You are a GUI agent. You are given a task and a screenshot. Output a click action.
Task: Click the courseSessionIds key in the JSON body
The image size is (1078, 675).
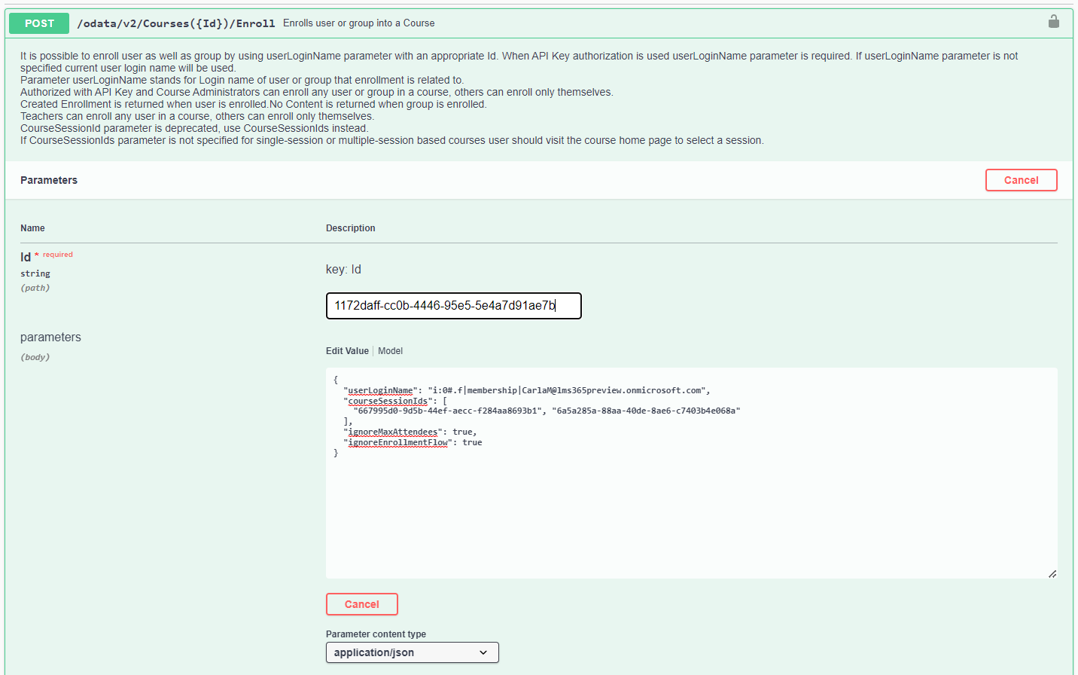(387, 401)
